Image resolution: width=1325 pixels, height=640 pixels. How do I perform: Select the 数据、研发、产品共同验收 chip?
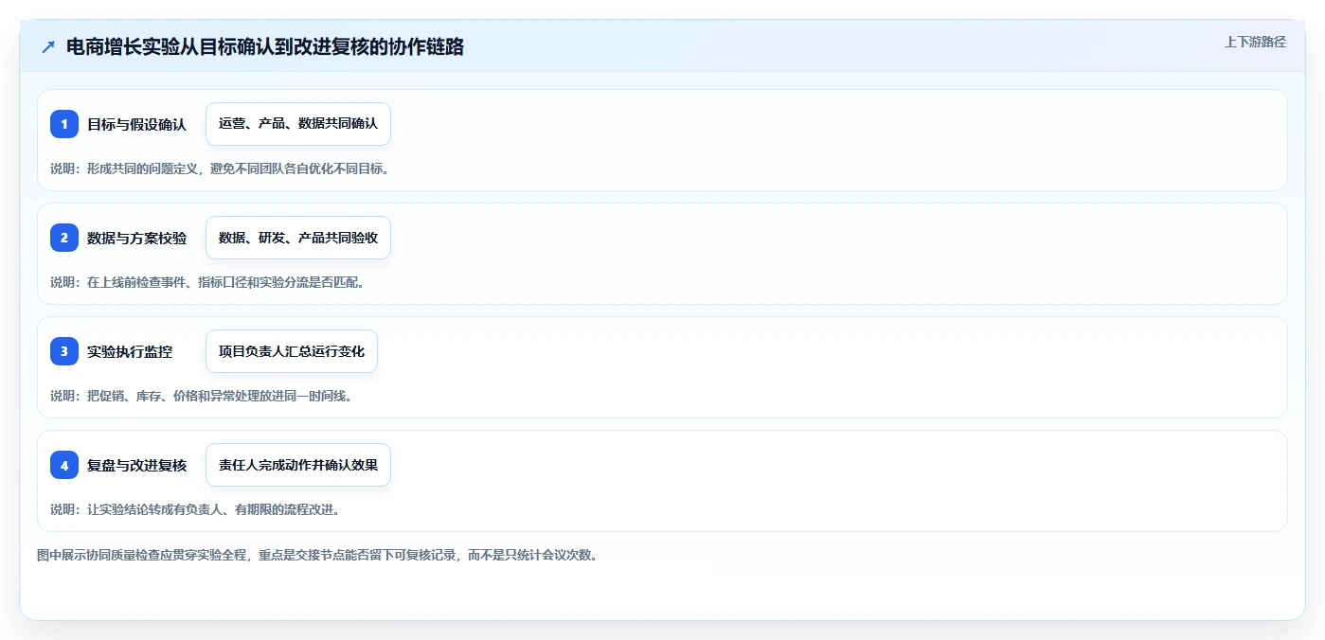point(298,238)
